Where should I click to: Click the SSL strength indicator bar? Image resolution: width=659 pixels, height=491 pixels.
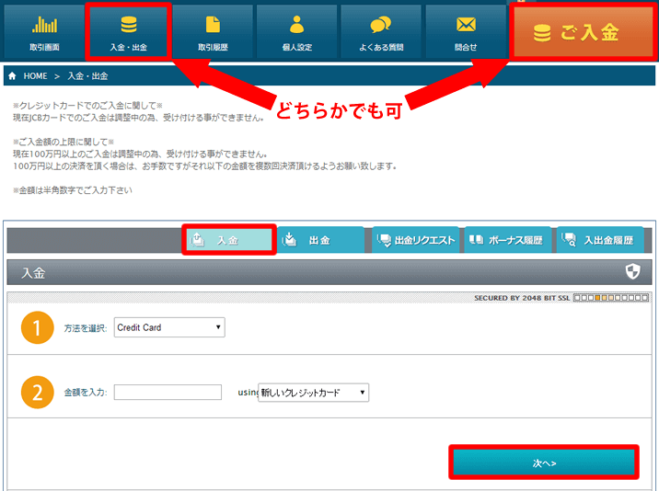pos(611,298)
